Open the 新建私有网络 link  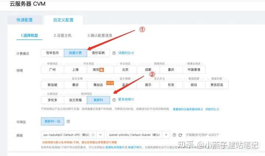click(x=115, y=148)
